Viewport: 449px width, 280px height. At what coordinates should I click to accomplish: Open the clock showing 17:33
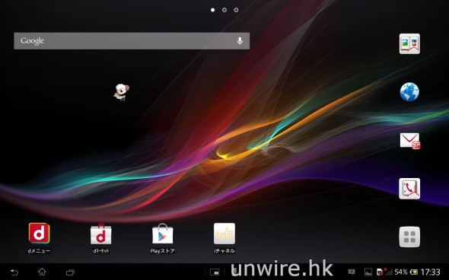point(431,272)
